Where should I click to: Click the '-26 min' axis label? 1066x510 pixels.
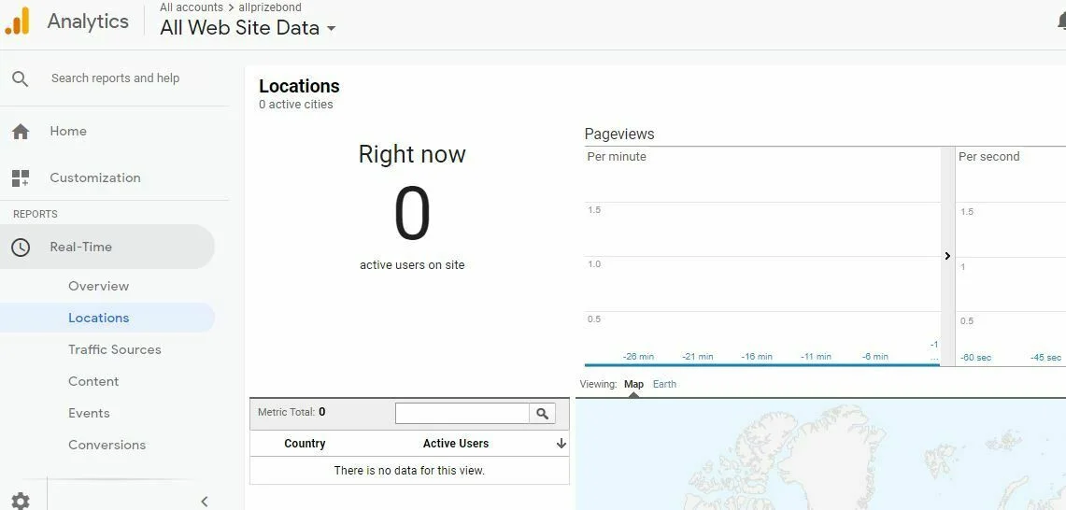[x=638, y=356]
